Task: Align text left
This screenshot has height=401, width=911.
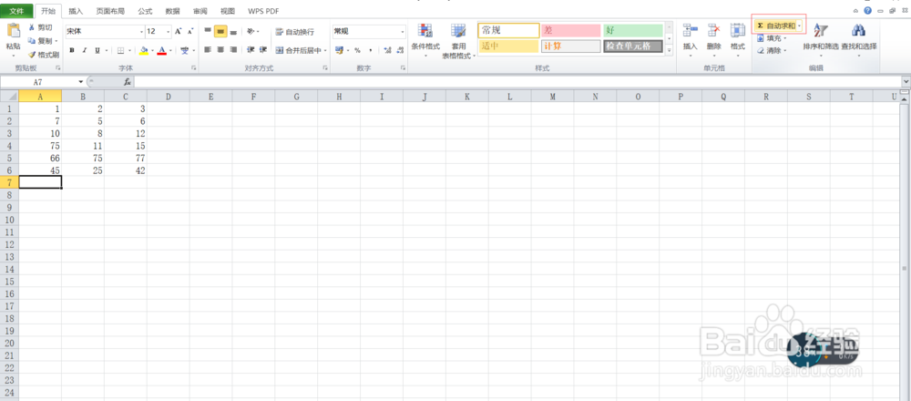Action: pyautogui.click(x=208, y=50)
